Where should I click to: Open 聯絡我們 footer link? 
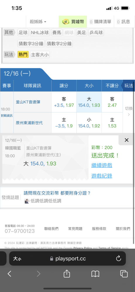coord(51,229)
